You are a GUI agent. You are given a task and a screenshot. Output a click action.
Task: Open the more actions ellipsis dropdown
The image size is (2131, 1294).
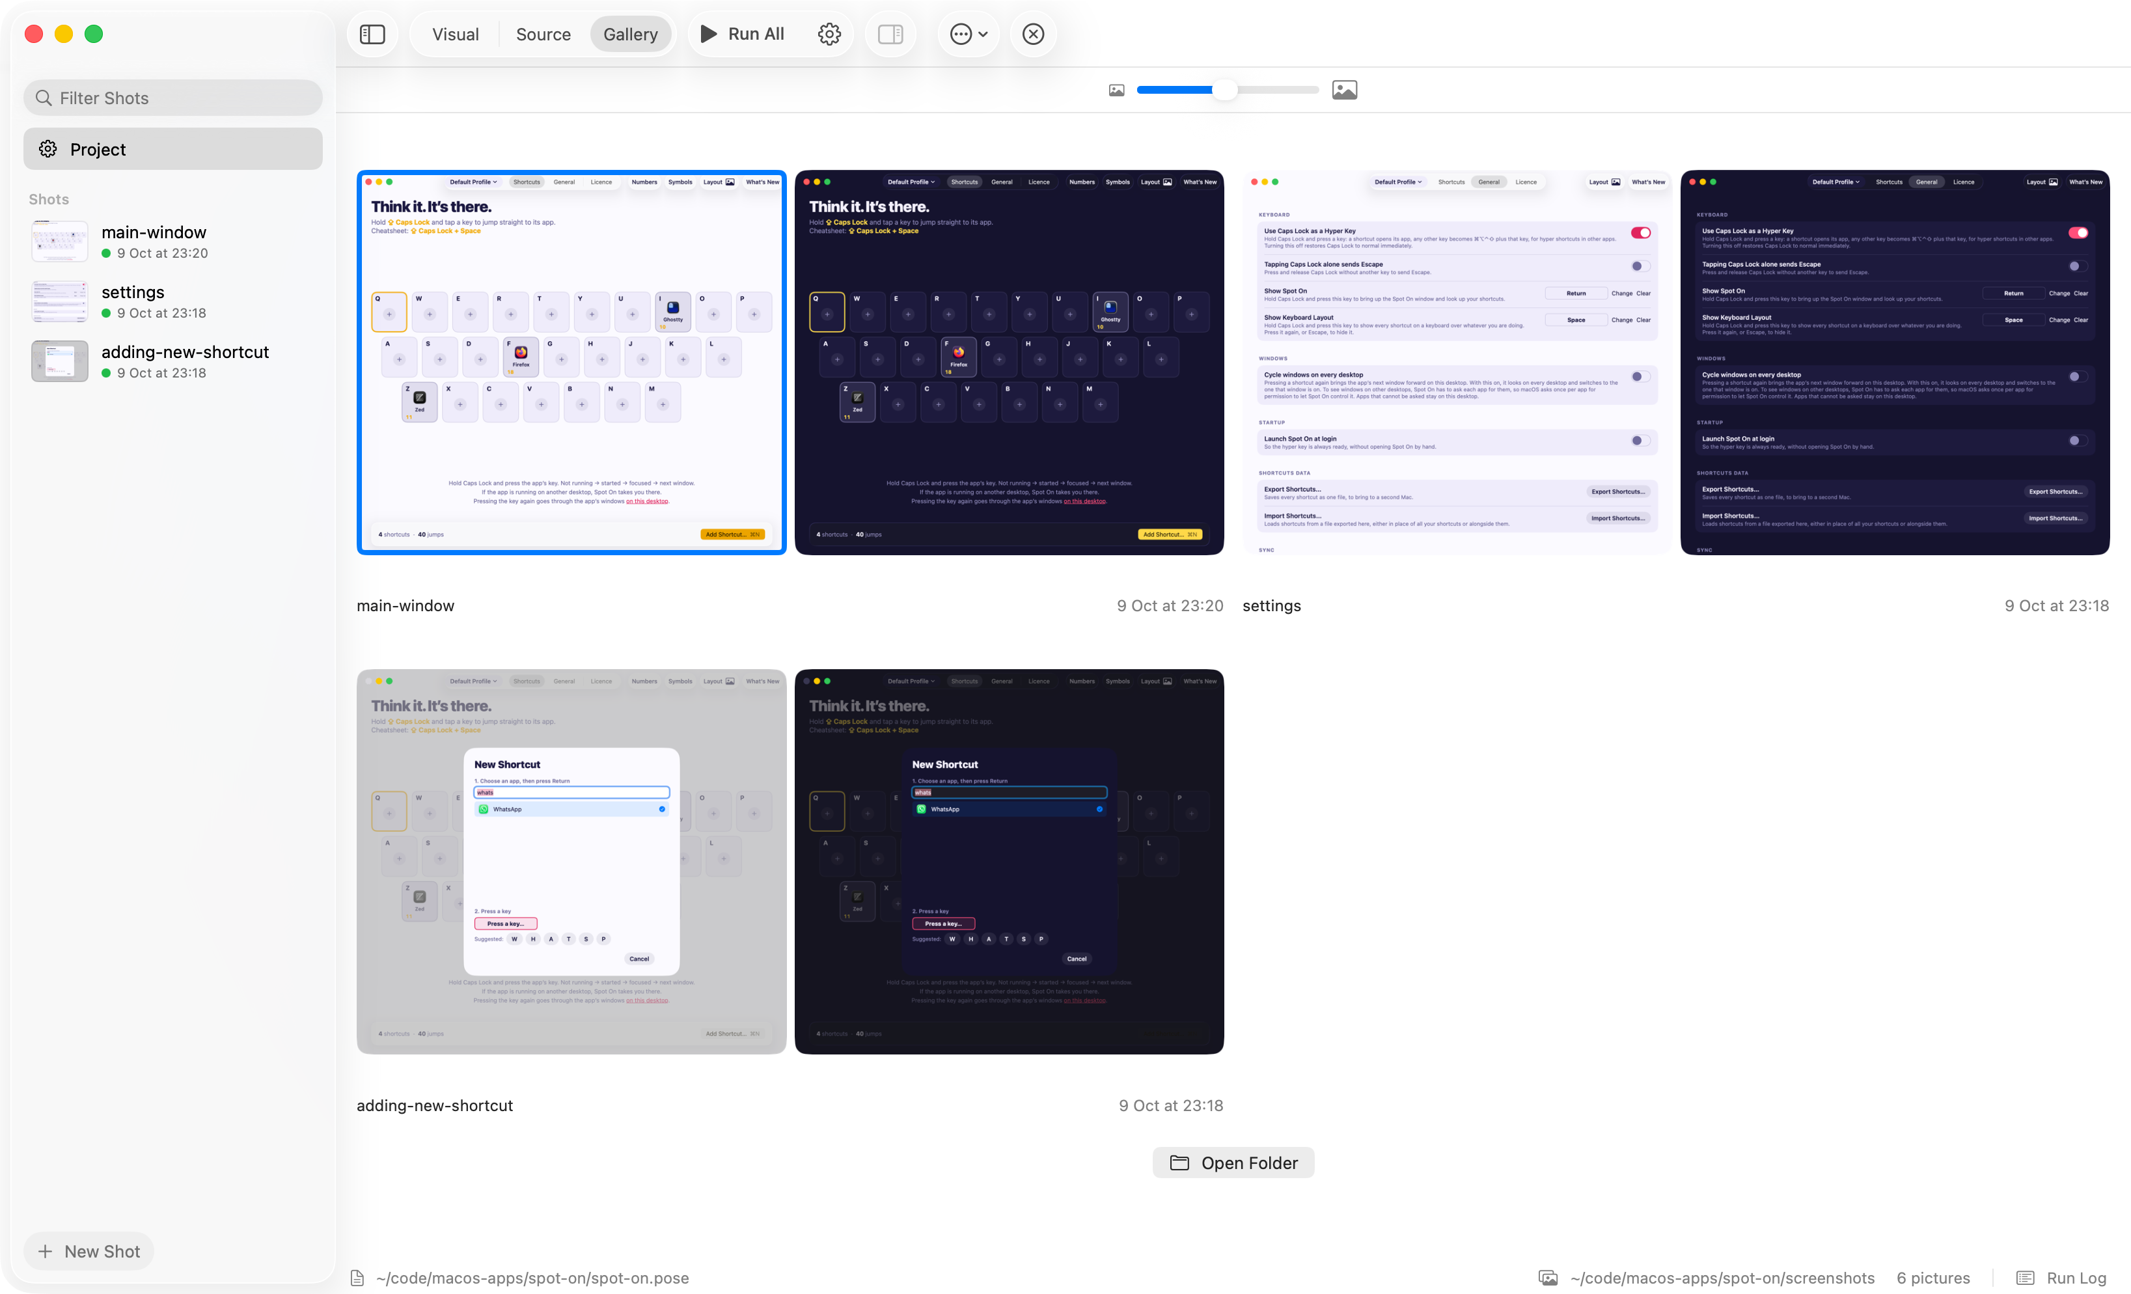[969, 34]
